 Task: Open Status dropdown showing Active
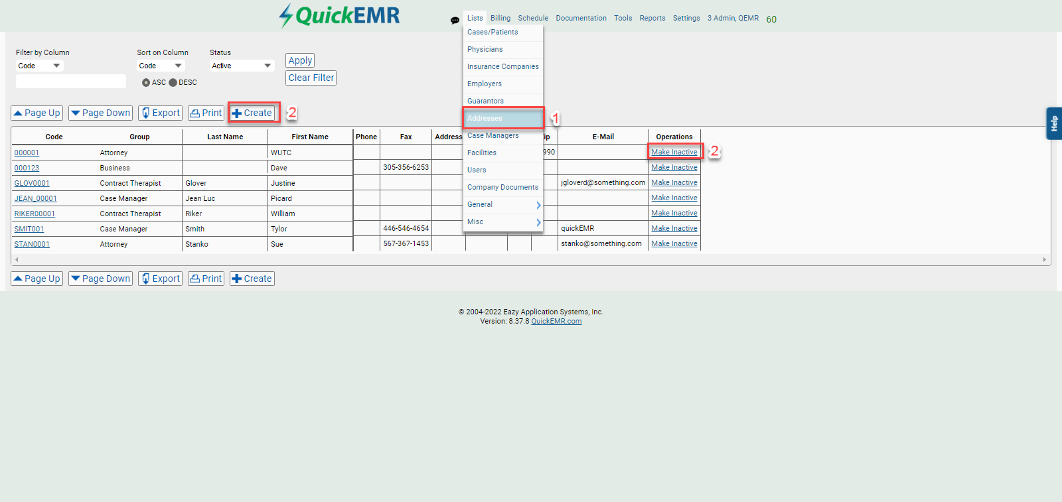click(242, 66)
